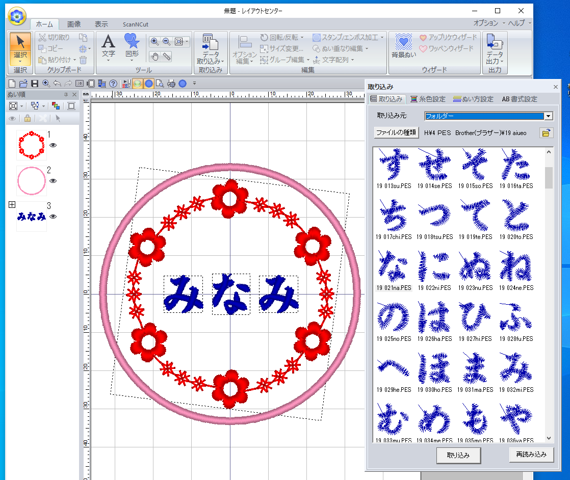The height and width of the screenshot is (480, 570).
Task: Click the zoom-in magnifier in the ribbon
Action: coord(154,42)
